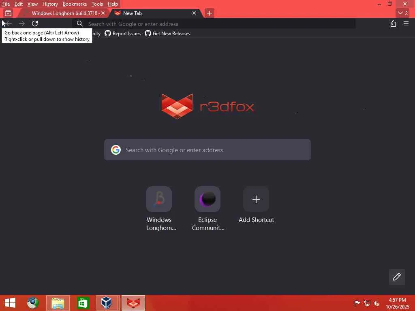Open Get New Releases bookmark
Screen dimensions: 415x311
coord(167,34)
